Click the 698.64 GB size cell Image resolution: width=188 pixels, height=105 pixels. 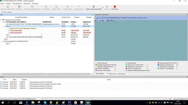pyautogui.click(x=87, y=22)
